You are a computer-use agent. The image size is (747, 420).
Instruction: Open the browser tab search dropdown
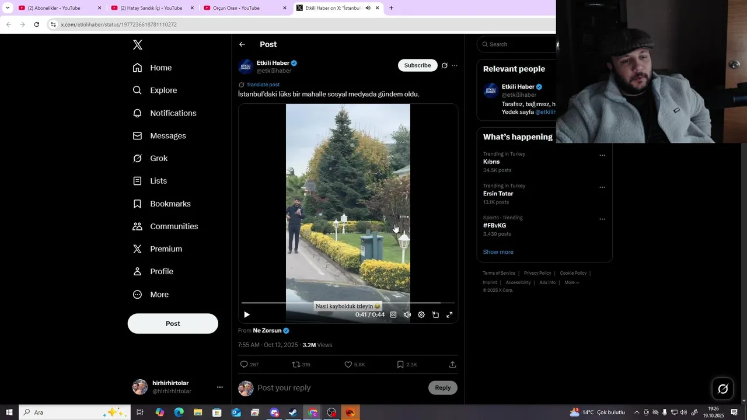8,8
